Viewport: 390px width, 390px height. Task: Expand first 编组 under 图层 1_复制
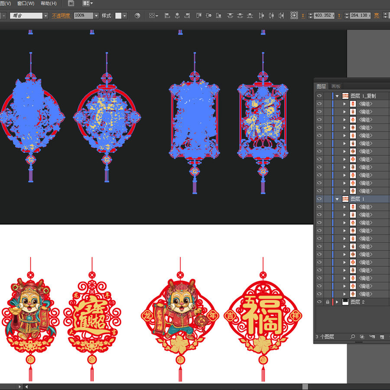pos(345,104)
